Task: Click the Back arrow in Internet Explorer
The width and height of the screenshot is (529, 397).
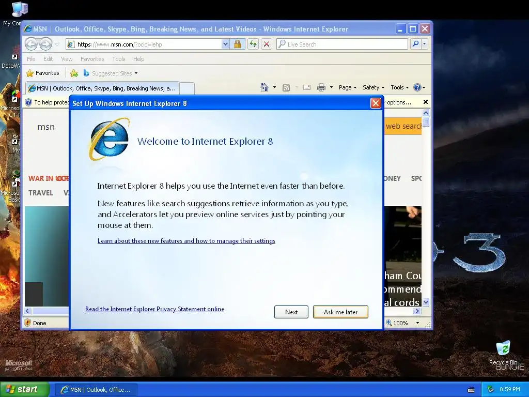Action: (31, 44)
